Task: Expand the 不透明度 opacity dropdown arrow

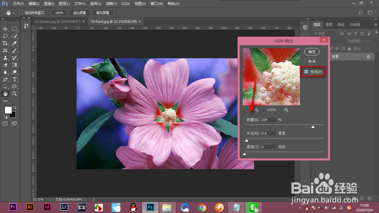Action: tap(375, 41)
